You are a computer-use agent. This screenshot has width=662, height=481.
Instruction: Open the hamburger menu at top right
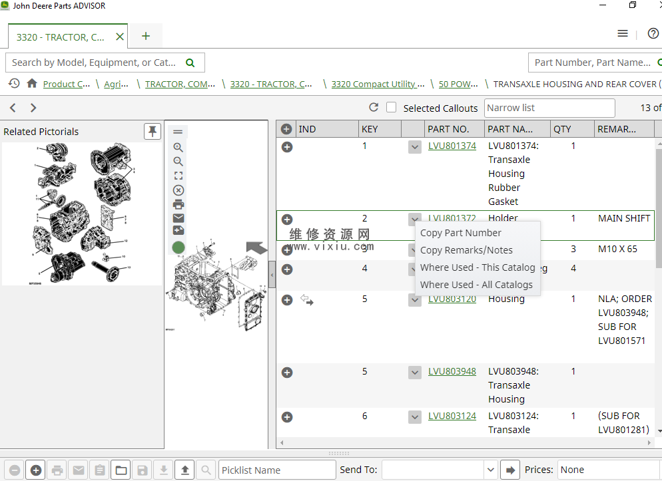pyautogui.click(x=622, y=33)
